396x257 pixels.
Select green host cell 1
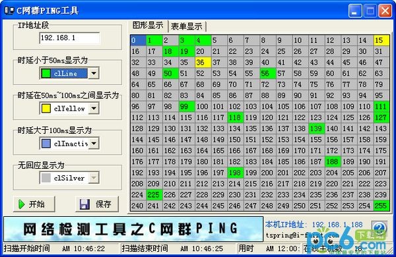click(x=154, y=40)
